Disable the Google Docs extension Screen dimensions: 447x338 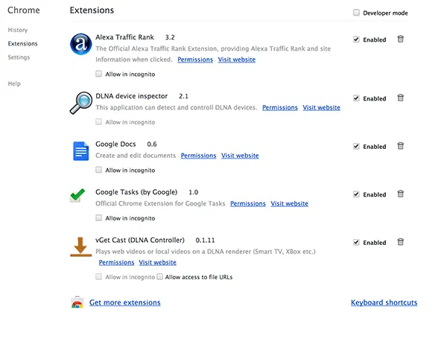(356, 147)
